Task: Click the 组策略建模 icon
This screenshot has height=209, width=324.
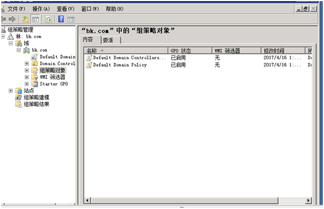Action: 19,98
